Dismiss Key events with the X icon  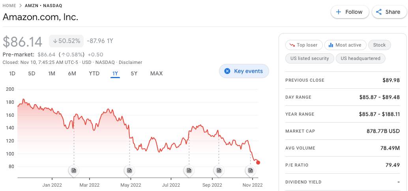click(x=227, y=71)
